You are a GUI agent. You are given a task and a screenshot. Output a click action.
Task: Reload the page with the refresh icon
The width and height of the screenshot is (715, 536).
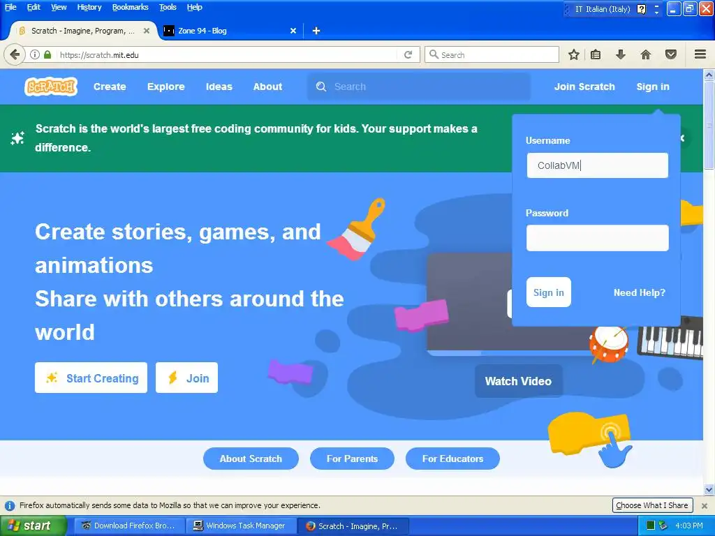(x=408, y=54)
